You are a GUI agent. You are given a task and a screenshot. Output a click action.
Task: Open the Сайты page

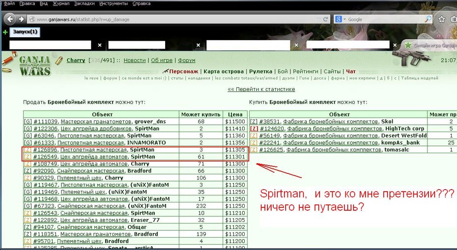click(x=332, y=71)
